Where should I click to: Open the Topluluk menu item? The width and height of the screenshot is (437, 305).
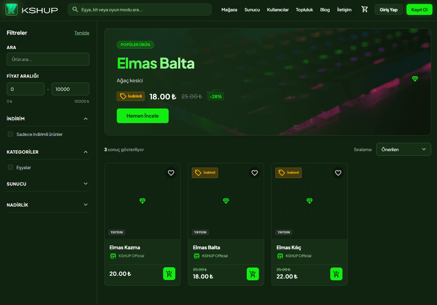pos(304,10)
